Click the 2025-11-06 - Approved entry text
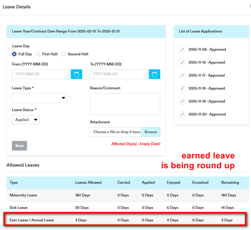This screenshot has width=251, height=230. click(x=207, y=50)
